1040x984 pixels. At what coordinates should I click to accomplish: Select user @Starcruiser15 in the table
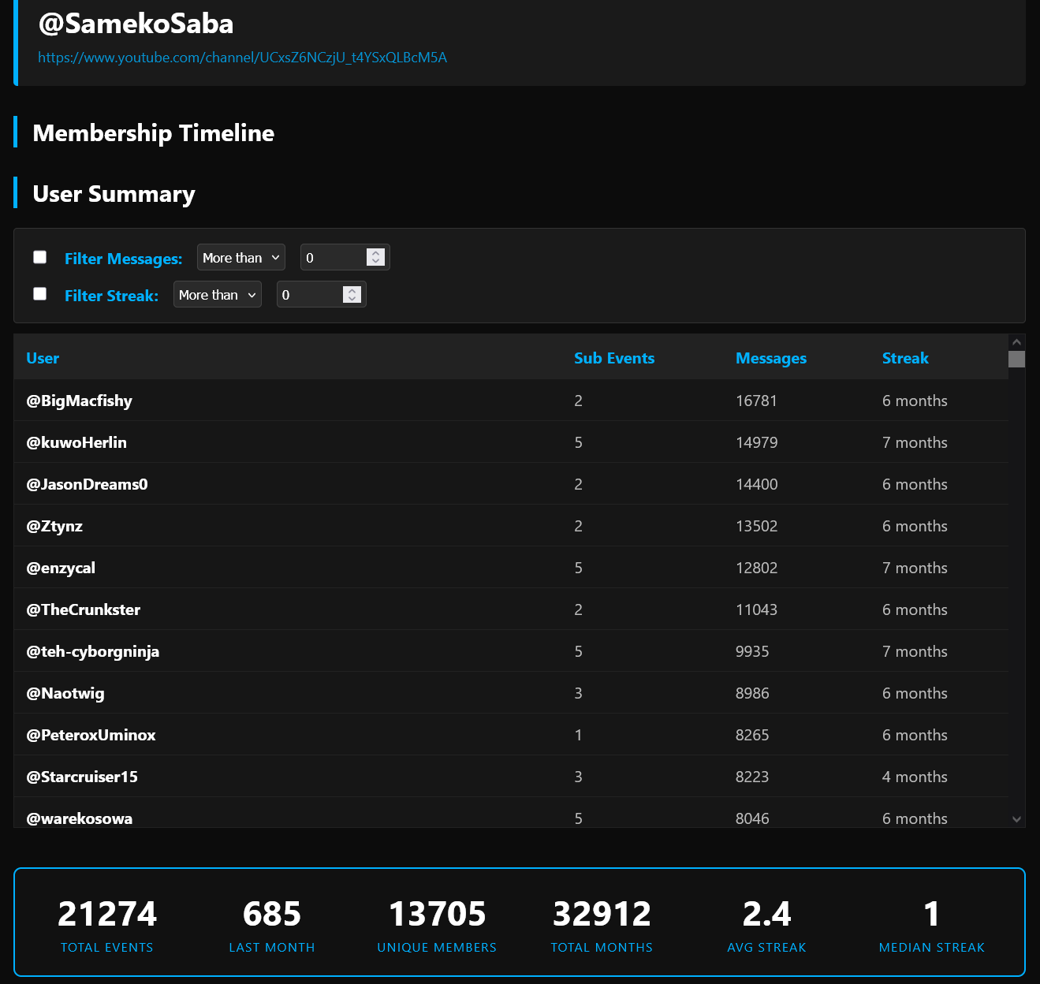pos(82,777)
